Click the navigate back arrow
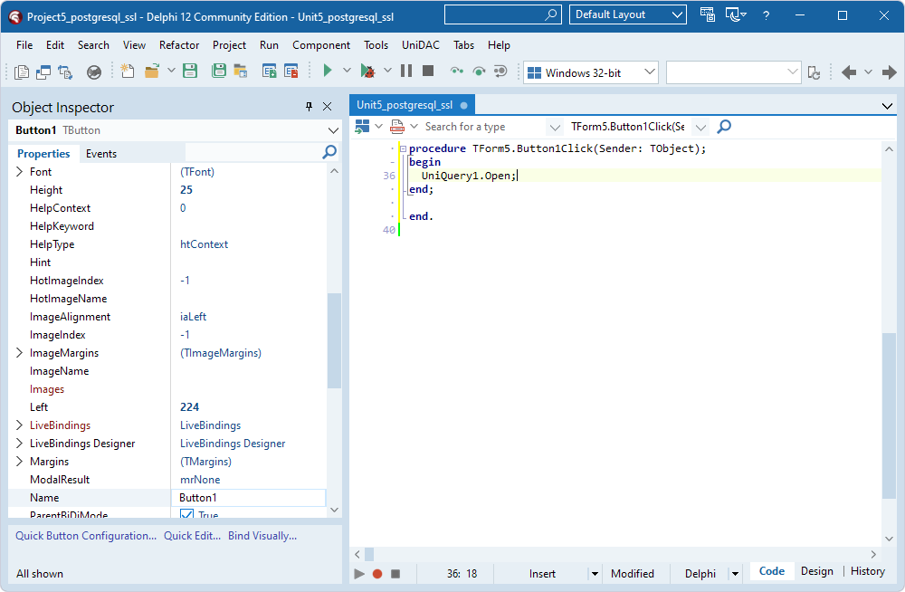The width and height of the screenshot is (905, 592). point(849,72)
